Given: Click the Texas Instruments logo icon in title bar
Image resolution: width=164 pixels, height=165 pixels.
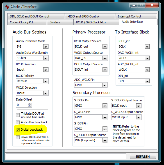Looking at the screenshot, I should [7, 7].
